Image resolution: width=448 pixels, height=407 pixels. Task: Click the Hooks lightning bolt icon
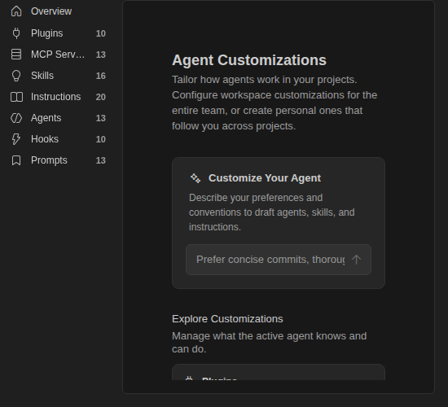[x=16, y=139]
